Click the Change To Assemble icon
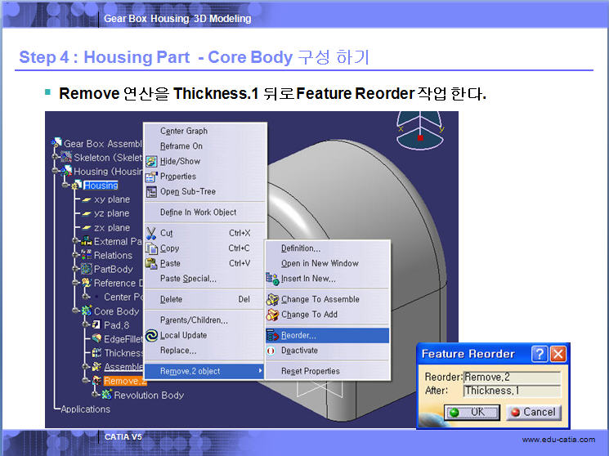The width and height of the screenshot is (609, 456). (x=273, y=299)
